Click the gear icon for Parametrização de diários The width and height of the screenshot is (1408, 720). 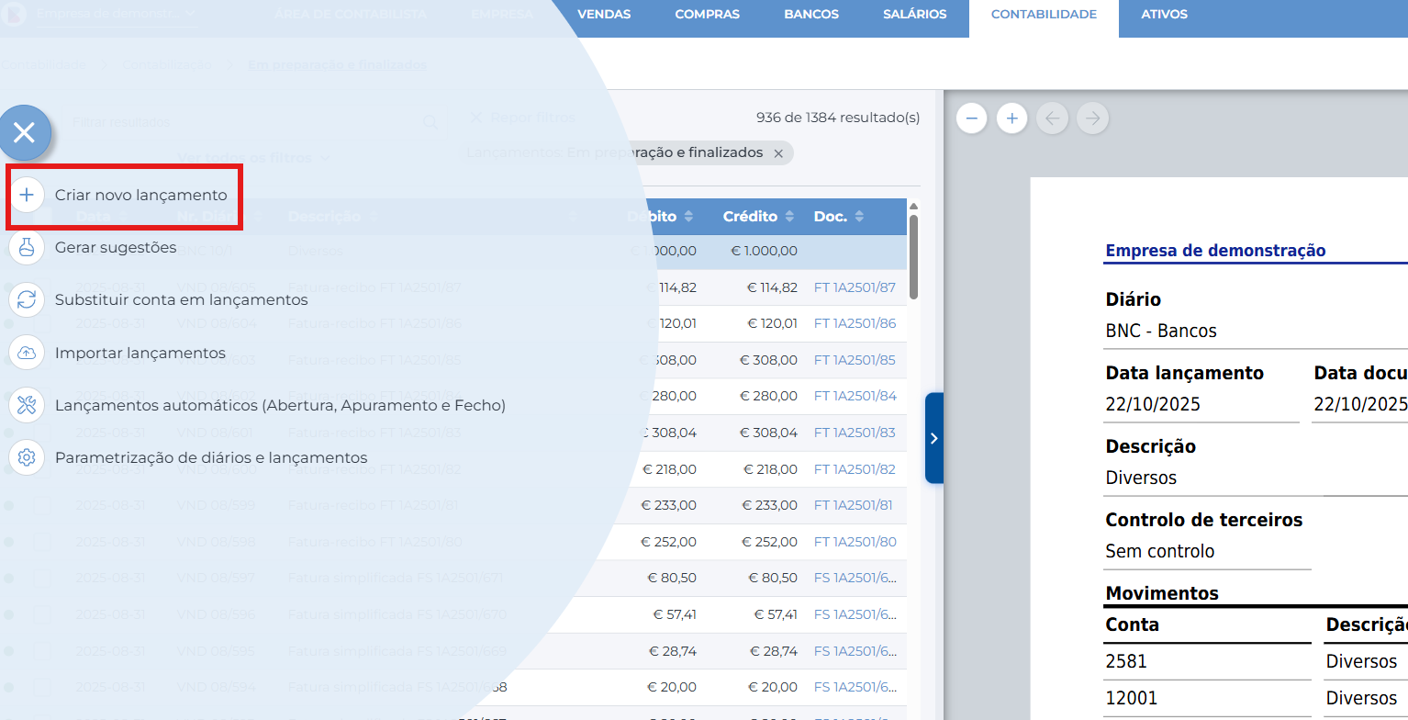click(x=27, y=457)
